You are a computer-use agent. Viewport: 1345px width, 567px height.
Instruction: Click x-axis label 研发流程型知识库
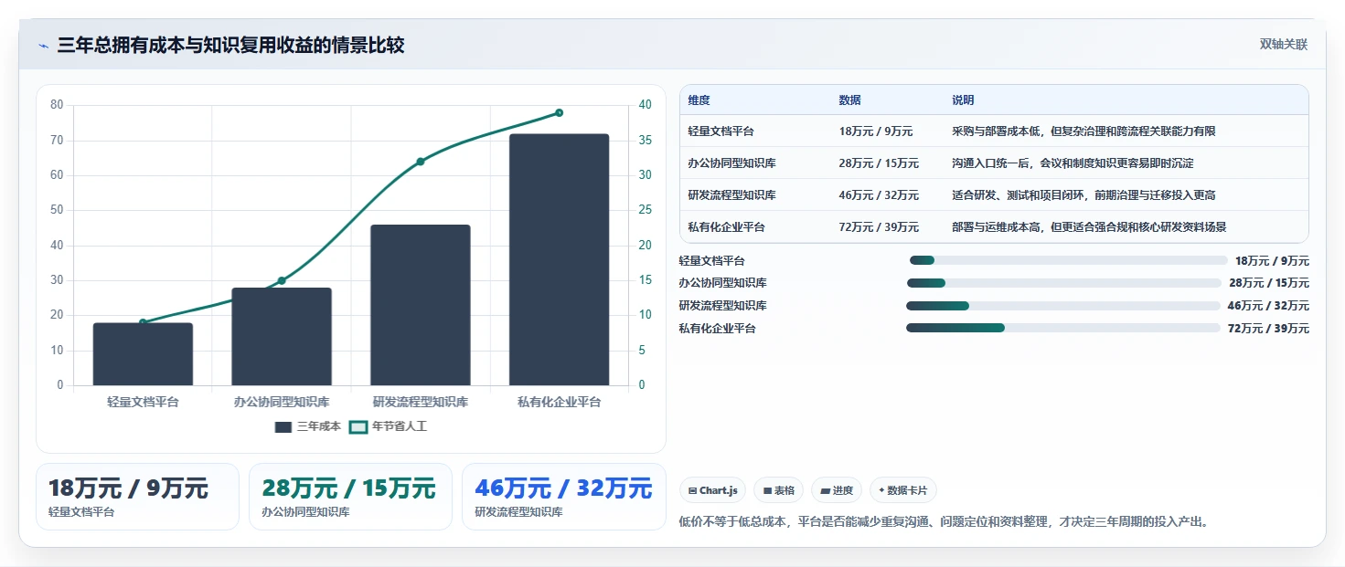421,402
